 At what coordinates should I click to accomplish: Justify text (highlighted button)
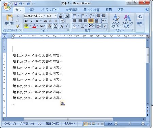click(91, 21)
